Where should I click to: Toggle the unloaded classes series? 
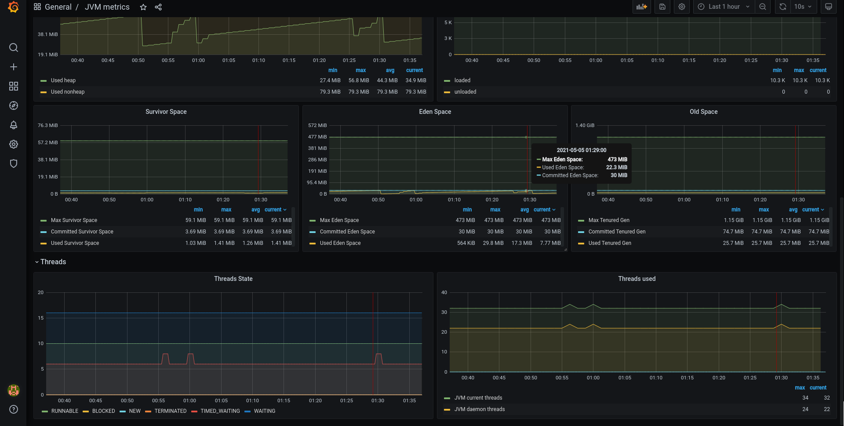click(x=465, y=92)
